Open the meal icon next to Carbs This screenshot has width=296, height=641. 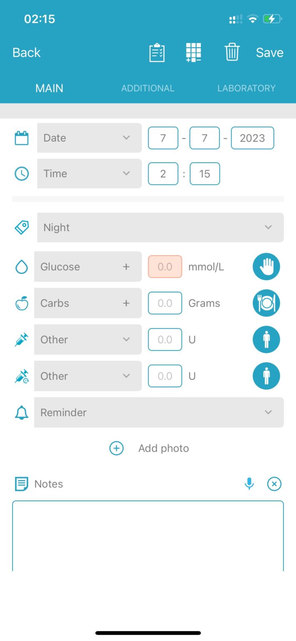click(266, 303)
